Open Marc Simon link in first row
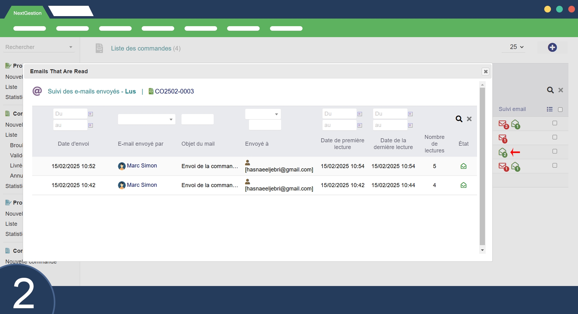Image resolution: width=578 pixels, height=314 pixels. pyautogui.click(x=142, y=166)
